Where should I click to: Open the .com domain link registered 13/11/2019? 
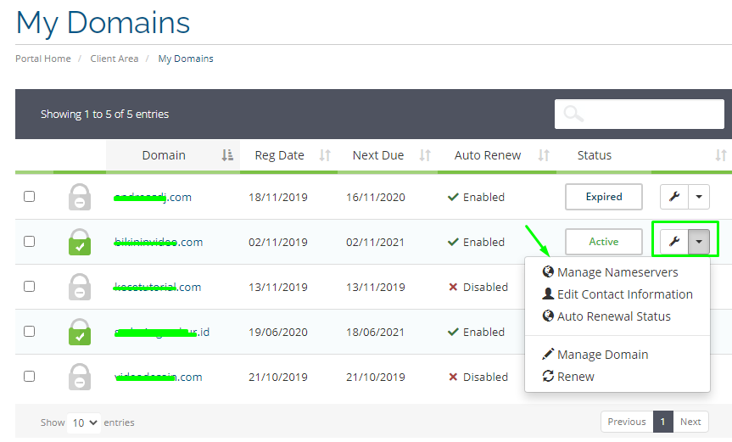157,287
